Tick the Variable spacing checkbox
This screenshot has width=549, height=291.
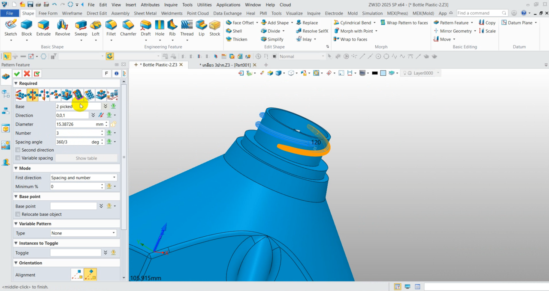(18, 158)
